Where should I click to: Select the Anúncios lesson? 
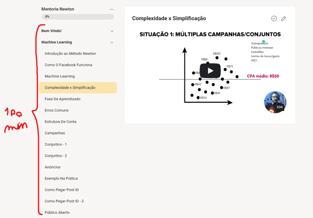tap(53, 167)
